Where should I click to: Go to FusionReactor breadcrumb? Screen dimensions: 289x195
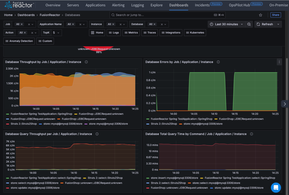coord(50,15)
